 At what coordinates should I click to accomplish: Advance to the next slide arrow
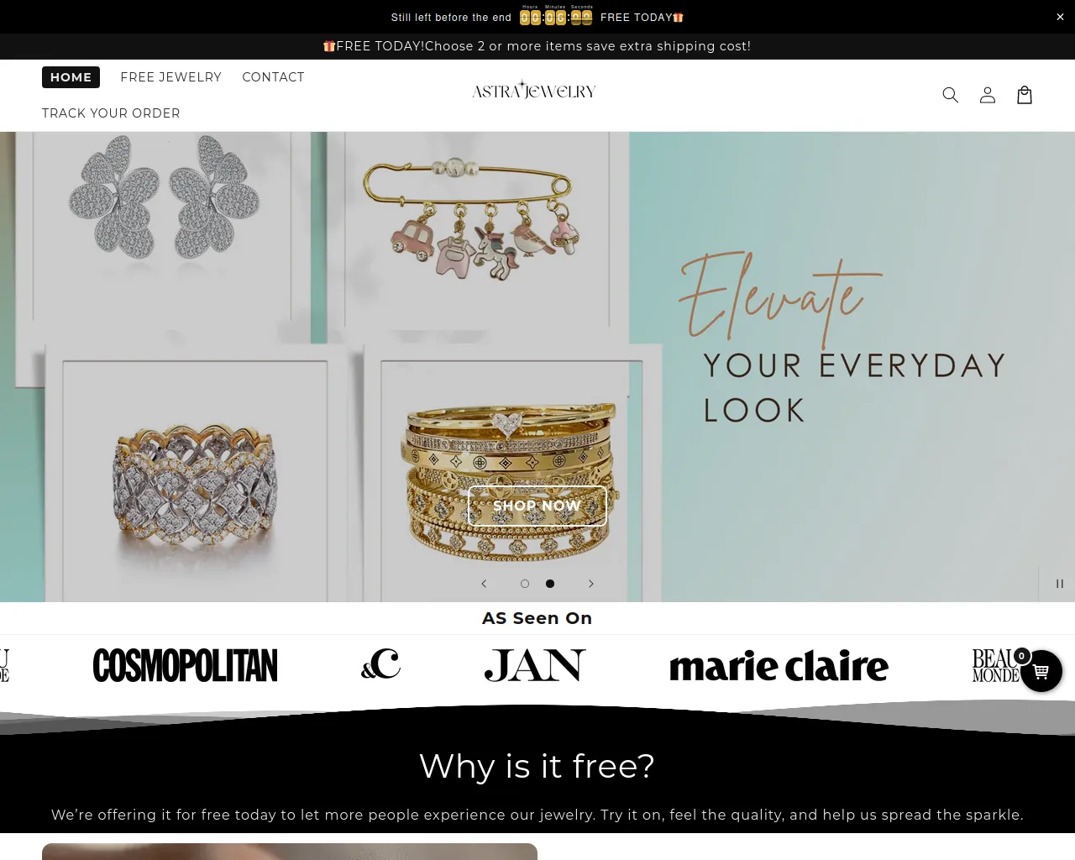[x=591, y=584]
